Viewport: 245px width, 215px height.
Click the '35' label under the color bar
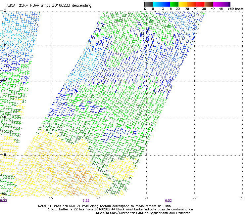coord(204,9)
